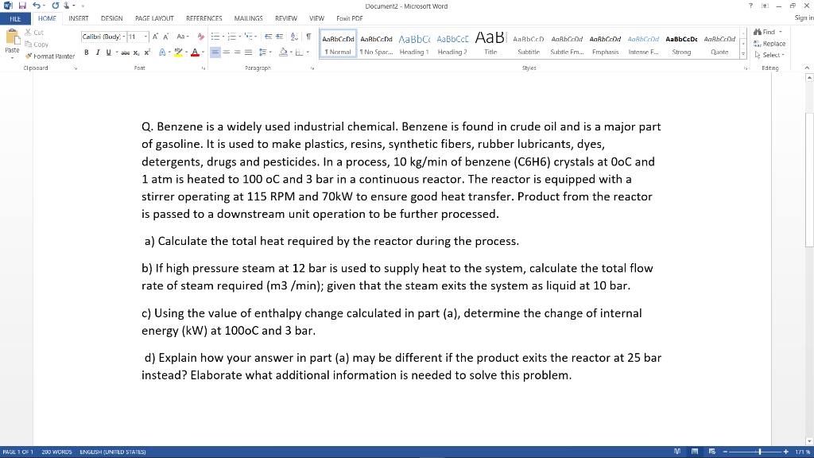
Task: Open the REVIEW ribbon tab
Action: point(284,19)
